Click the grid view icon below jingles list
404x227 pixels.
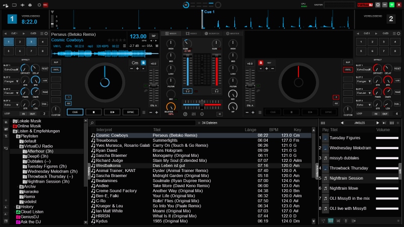(x=331, y=221)
